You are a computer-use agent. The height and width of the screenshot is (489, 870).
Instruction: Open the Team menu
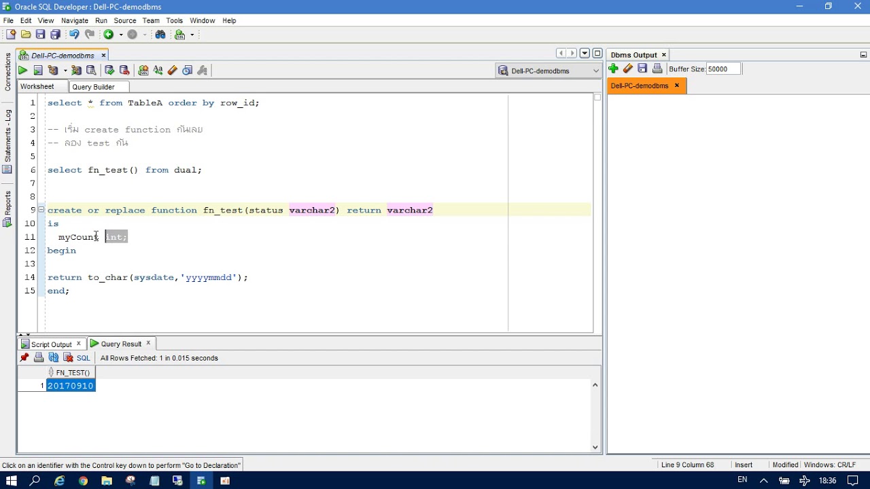click(151, 20)
